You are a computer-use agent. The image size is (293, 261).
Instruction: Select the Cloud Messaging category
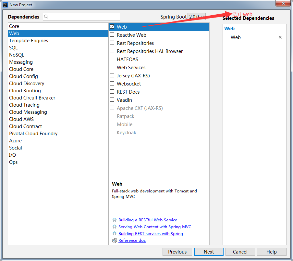[58, 112]
